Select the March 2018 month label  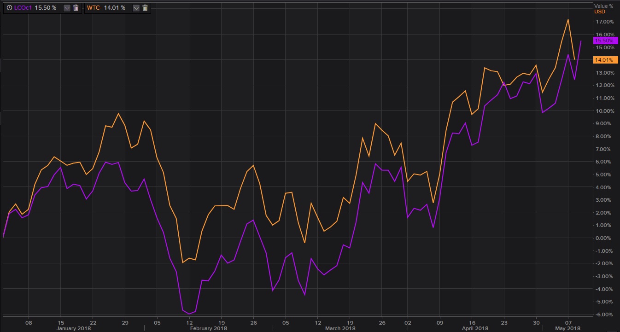[x=339, y=328]
